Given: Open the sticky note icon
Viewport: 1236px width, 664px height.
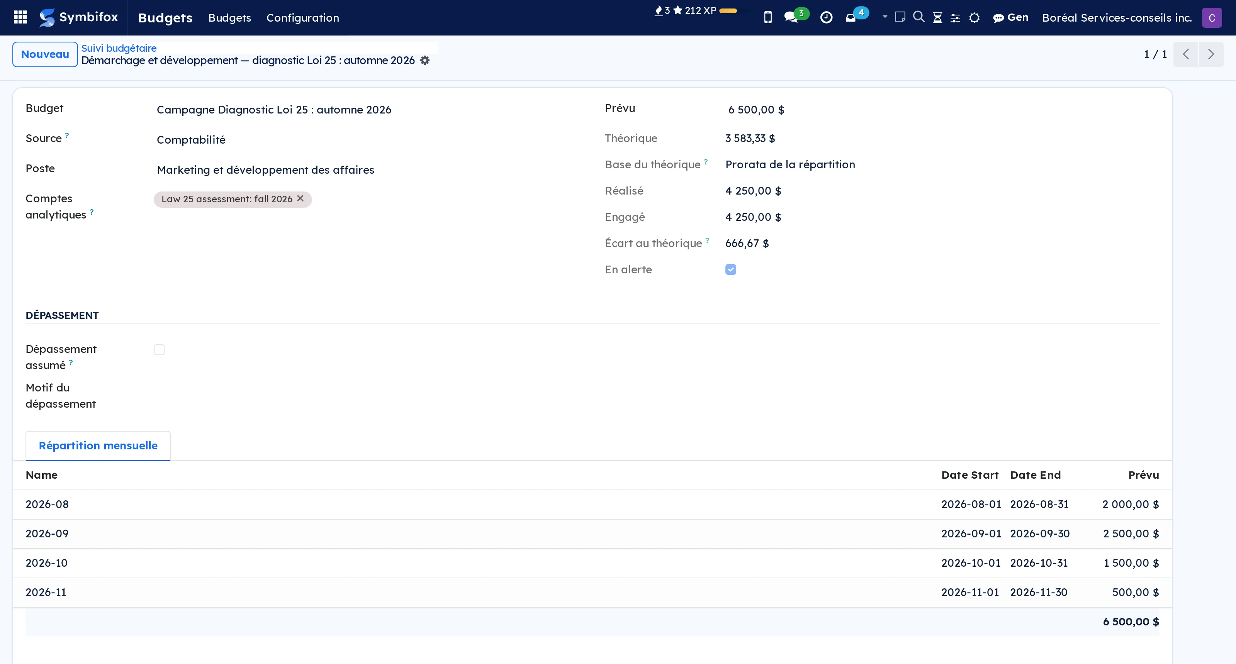Looking at the screenshot, I should pyautogui.click(x=900, y=17).
